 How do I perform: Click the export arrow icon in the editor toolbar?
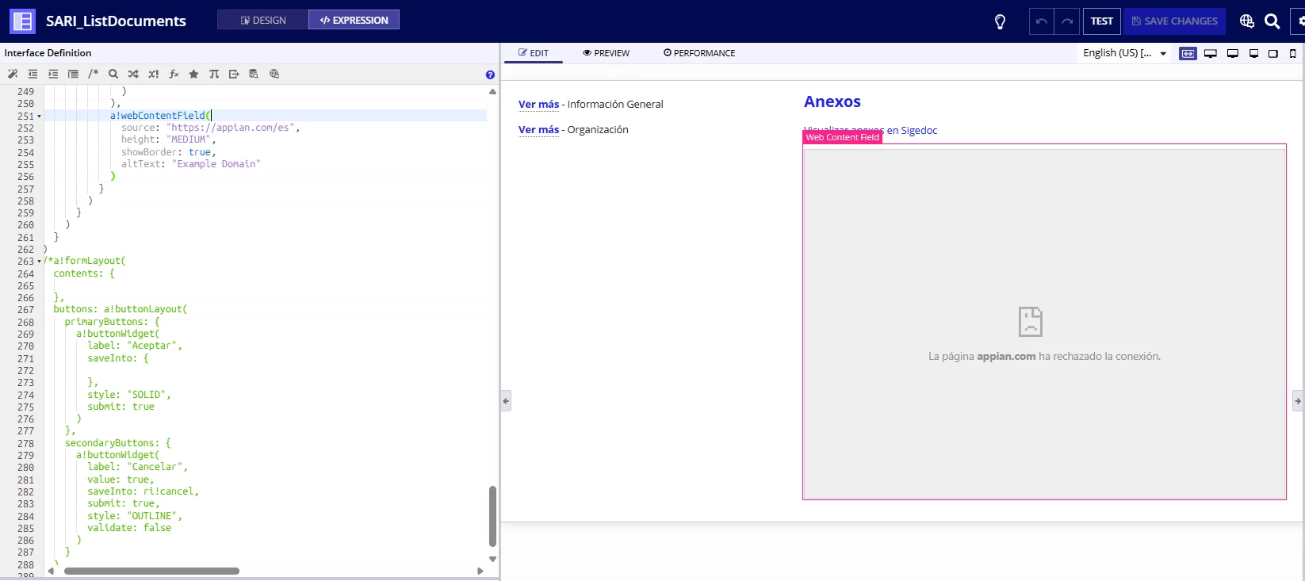(x=234, y=74)
